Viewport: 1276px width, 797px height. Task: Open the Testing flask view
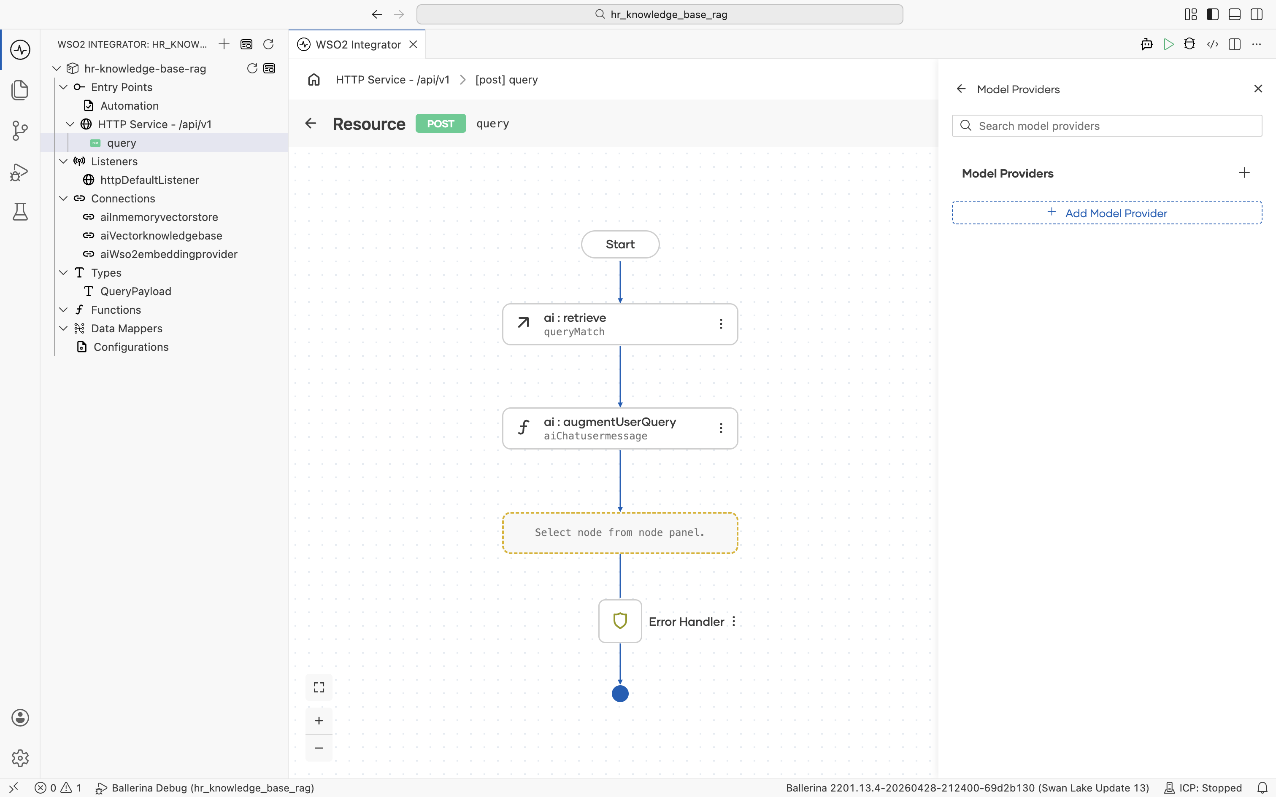[x=20, y=212]
